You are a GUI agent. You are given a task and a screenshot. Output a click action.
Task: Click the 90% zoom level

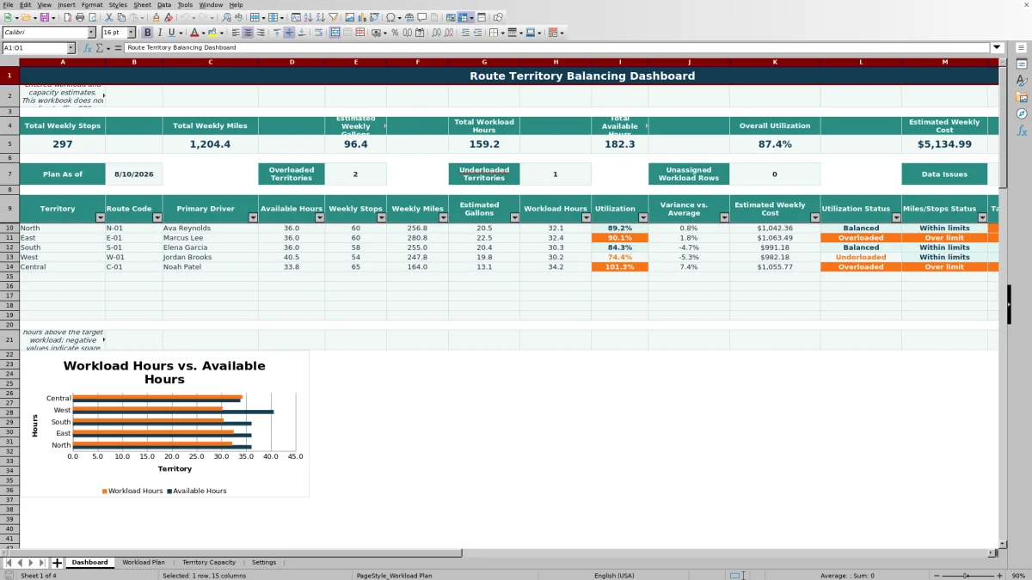click(x=1017, y=576)
